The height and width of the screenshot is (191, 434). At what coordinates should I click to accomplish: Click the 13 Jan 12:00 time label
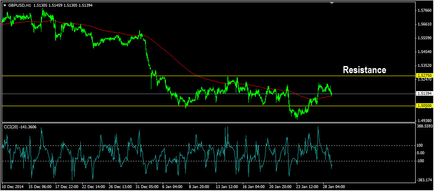click(x=227, y=186)
